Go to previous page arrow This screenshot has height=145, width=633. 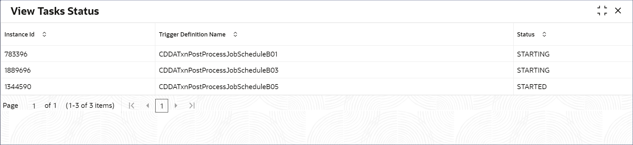(x=147, y=106)
